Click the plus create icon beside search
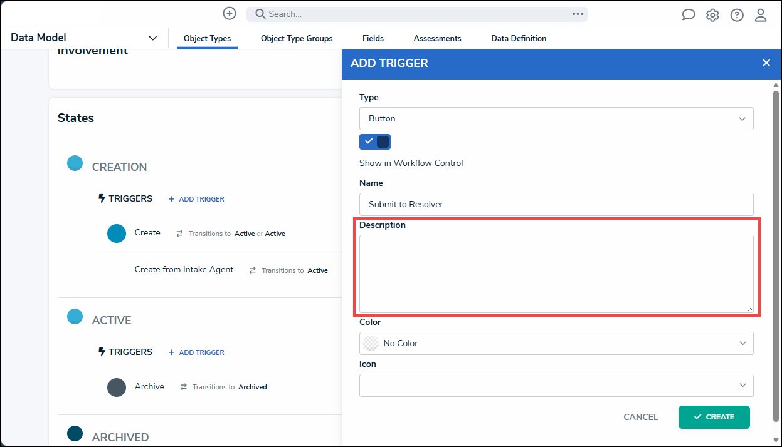The image size is (782, 447). 230,13
